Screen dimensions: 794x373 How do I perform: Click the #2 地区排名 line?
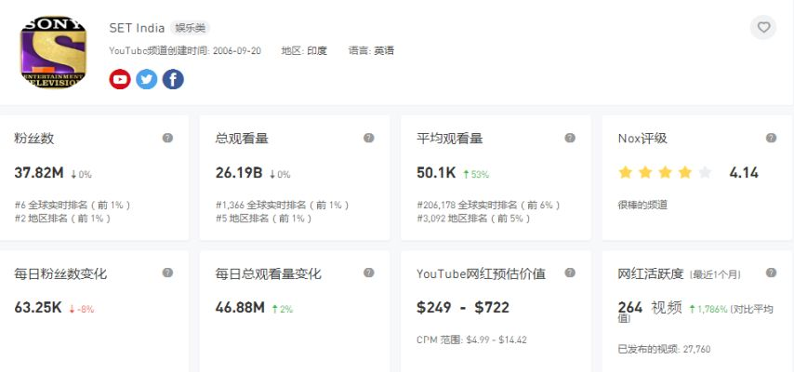click(x=63, y=219)
